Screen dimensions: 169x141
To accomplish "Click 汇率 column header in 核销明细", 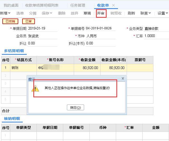I will (x=129, y=128).
